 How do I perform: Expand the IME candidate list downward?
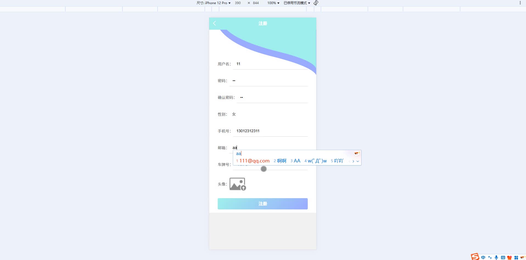(x=358, y=161)
